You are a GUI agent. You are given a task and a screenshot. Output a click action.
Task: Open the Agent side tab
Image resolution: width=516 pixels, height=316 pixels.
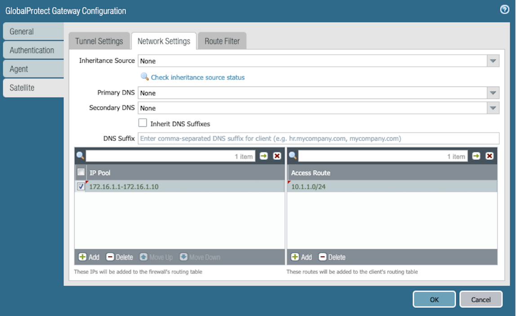coord(33,69)
